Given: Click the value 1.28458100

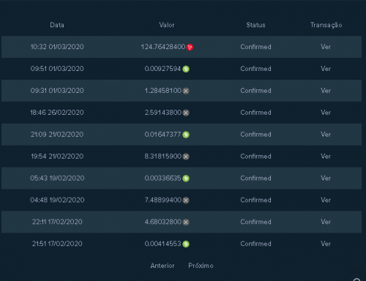Looking at the screenshot, I should point(163,91).
